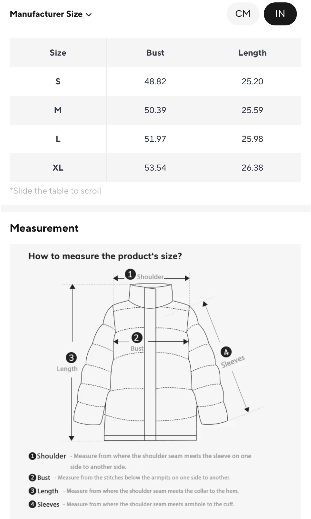311x519 pixels.
Task: Select the IN unit toggle
Action: [x=280, y=14]
